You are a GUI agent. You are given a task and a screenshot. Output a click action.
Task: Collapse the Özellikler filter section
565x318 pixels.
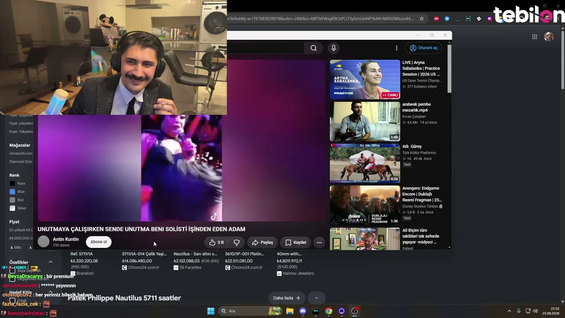pyautogui.click(x=50, y=262)
